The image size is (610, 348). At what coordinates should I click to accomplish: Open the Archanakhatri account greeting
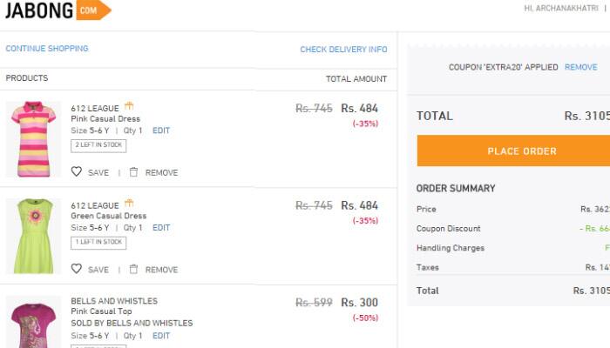(x=561, y=8)
